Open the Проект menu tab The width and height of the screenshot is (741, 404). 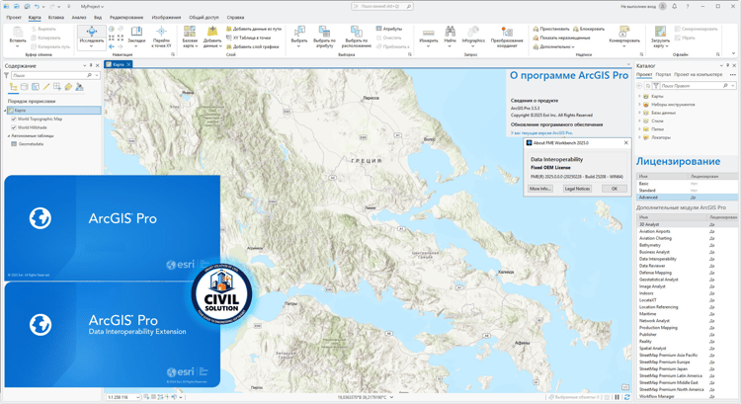pyautogui.click(x=14, y=18)
